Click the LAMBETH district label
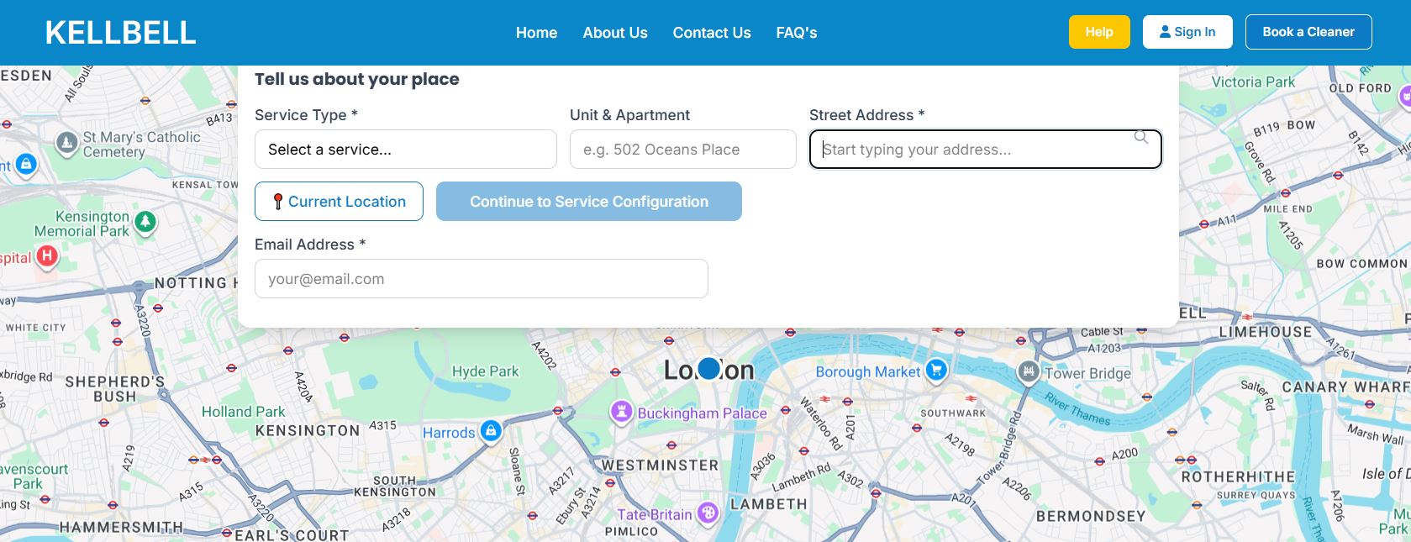 coord(768,504)
